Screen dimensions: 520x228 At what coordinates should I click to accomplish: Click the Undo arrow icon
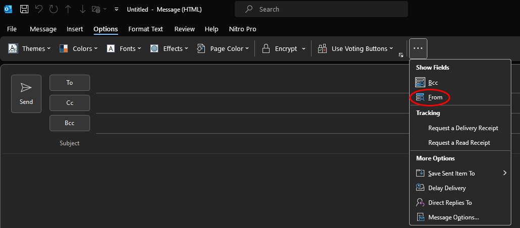pyautogui.click(x=38, y=9)
